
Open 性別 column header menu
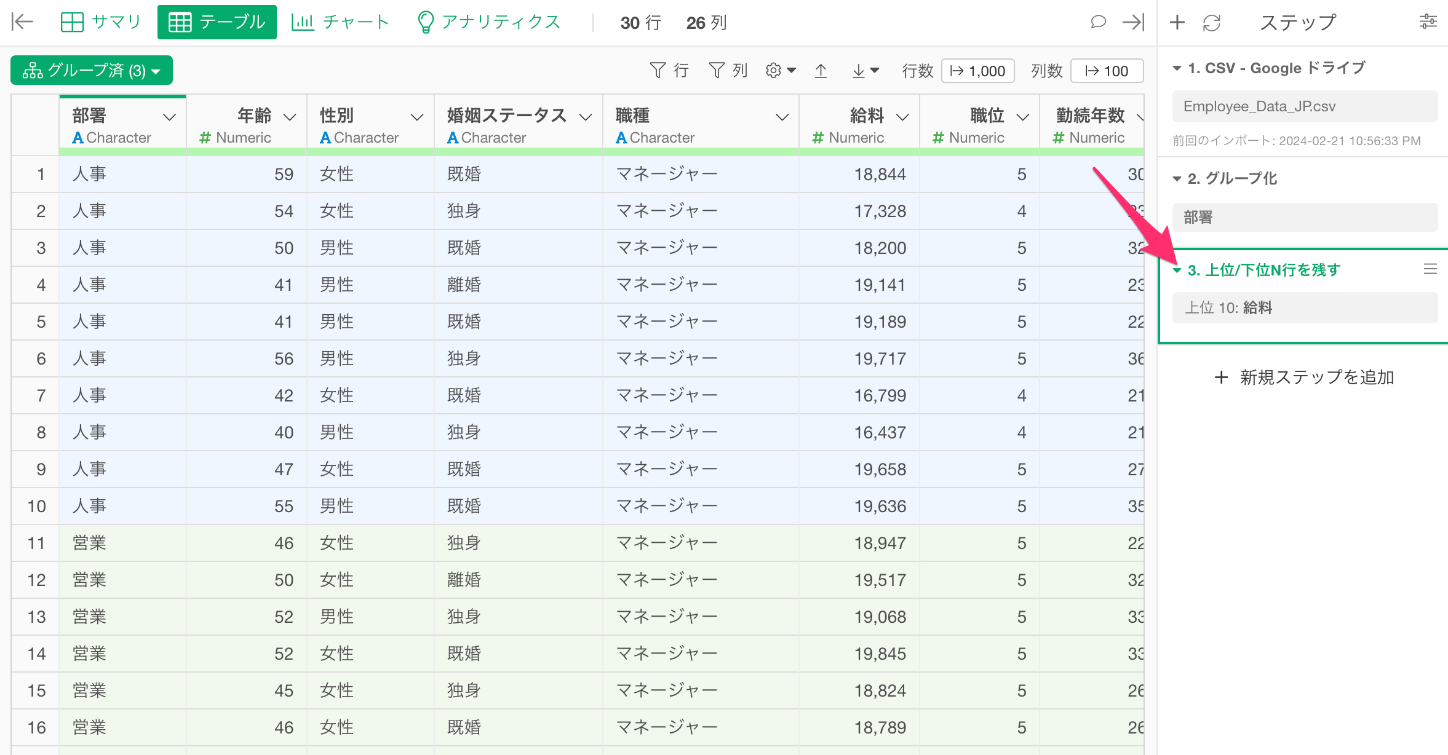tap(417, 117)
